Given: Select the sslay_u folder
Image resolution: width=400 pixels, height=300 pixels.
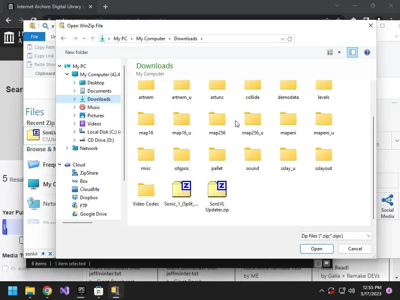Looking at the screenshot, I should pyautogui.click(x=288, y=159).
